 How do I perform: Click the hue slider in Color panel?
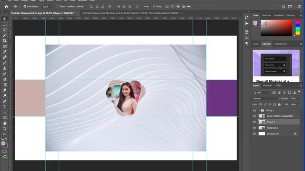(297, 28)
